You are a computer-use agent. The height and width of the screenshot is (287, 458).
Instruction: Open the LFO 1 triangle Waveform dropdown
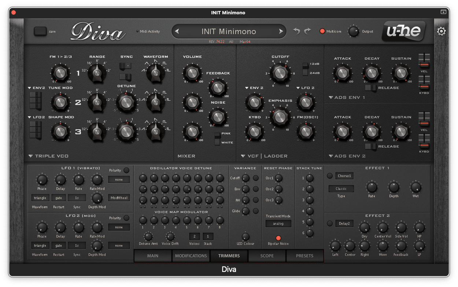(40, 198)
